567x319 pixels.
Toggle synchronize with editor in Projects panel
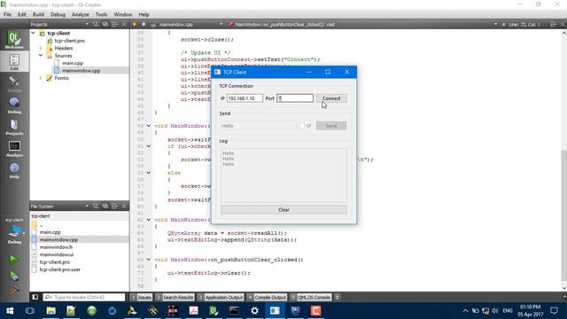(105, 24)
